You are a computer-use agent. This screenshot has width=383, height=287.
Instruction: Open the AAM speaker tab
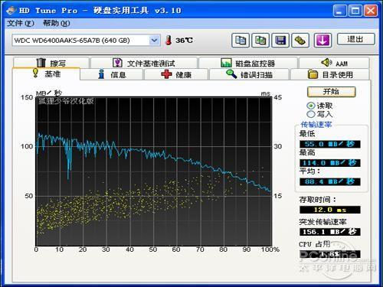pos(334,63)
